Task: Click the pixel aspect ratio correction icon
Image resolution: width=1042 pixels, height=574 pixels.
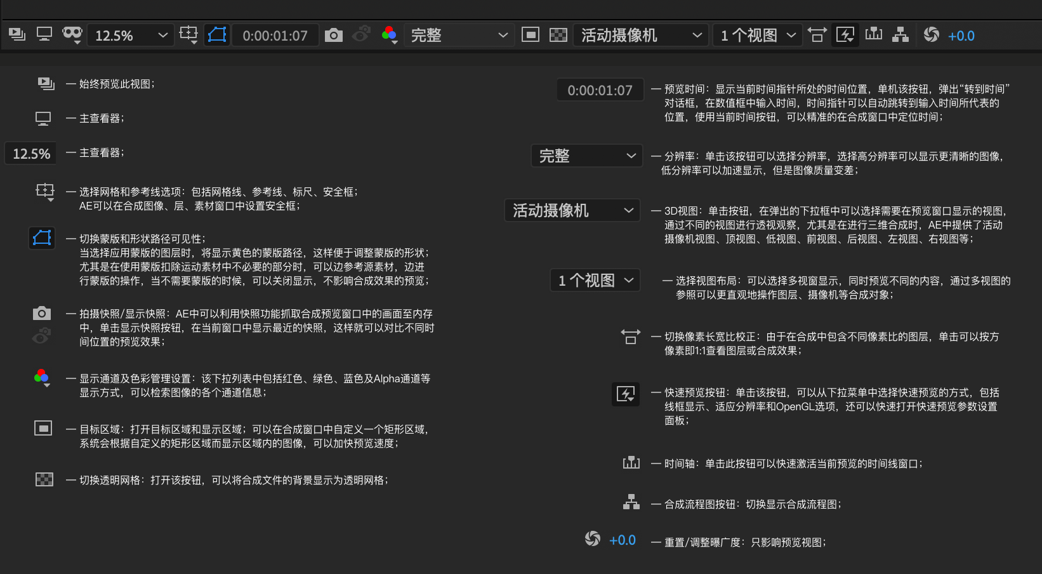Action: click(817, 35)
